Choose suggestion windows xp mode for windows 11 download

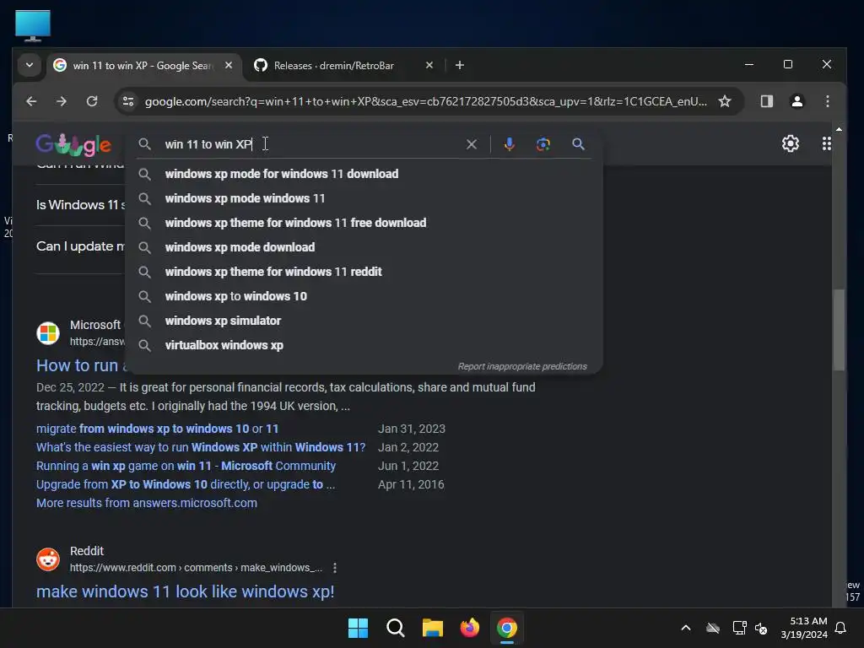coord(364,174)
